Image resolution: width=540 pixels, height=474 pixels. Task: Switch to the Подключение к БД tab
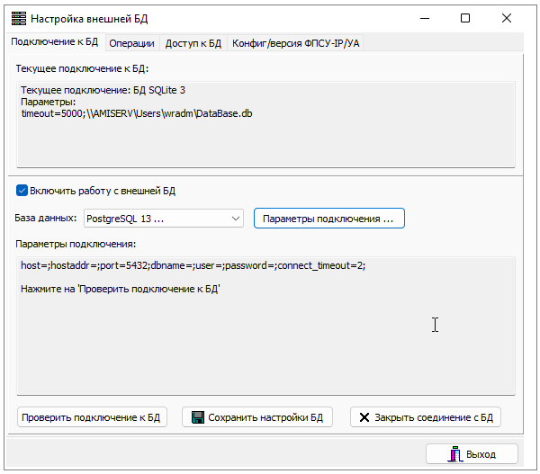coord(55,42)
